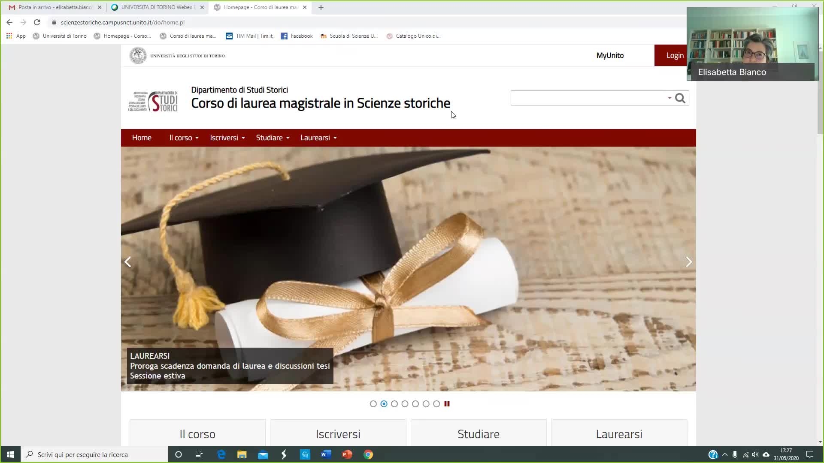This screenshot has height=463, width=824.
Task: Open the Laurearsi card
Action: point(619,433)
